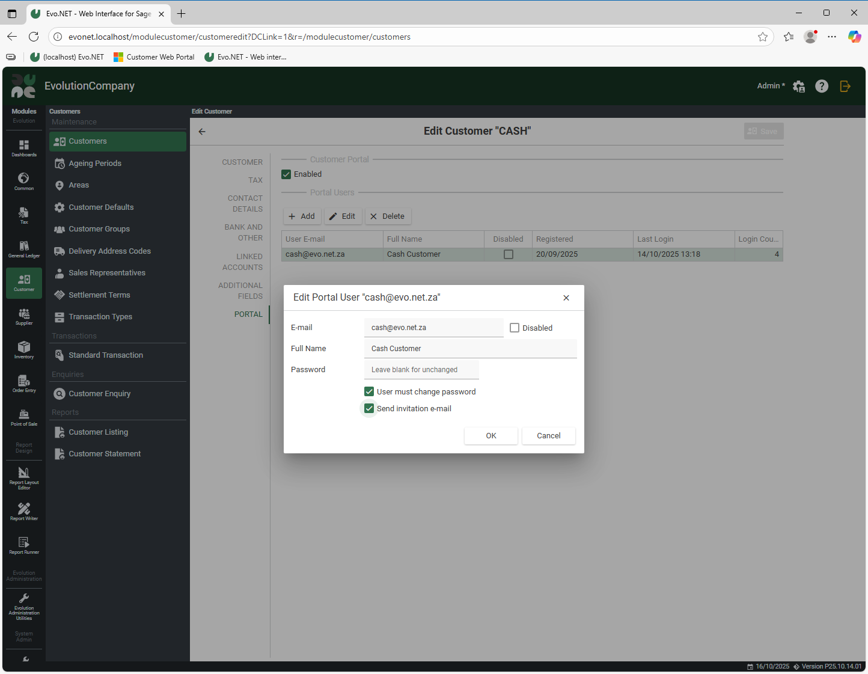Disable the Customer Portal Enabled checkbox

(x=287, y=174)
